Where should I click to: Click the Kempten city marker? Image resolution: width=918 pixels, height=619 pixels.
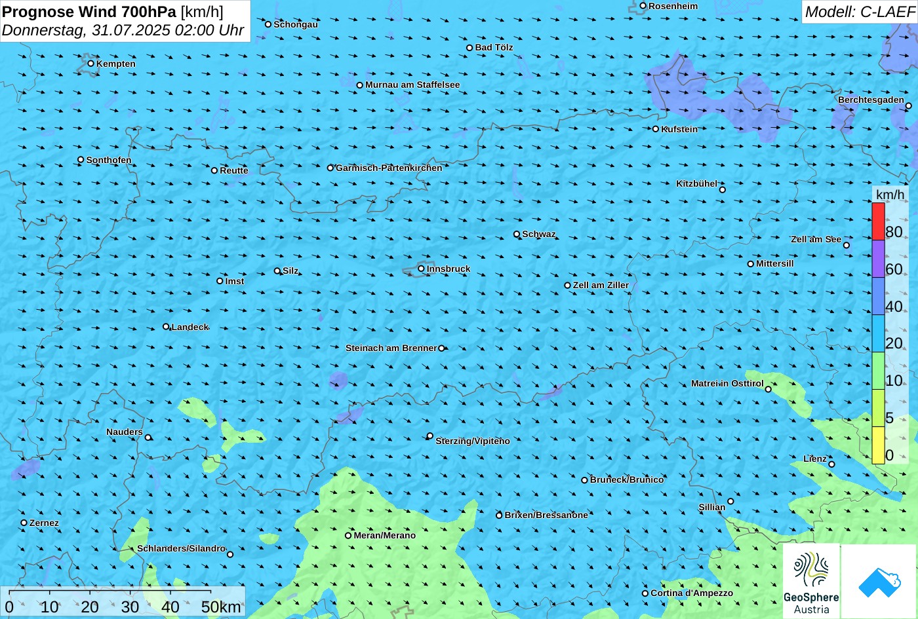[90, 64]
